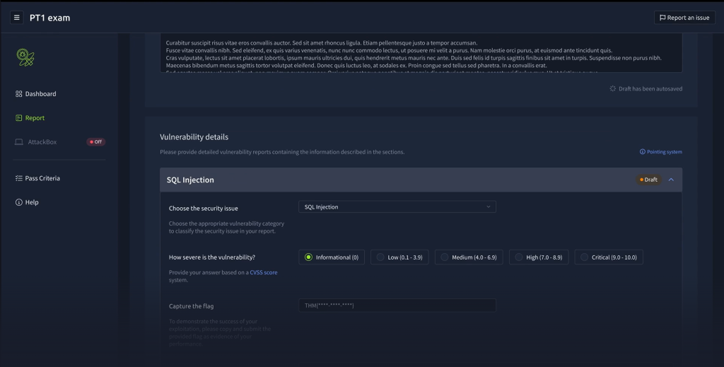Open the CVSS score link
Image resolution: width=724 pixels, height=367 pixels.
[x=264, y=272]
